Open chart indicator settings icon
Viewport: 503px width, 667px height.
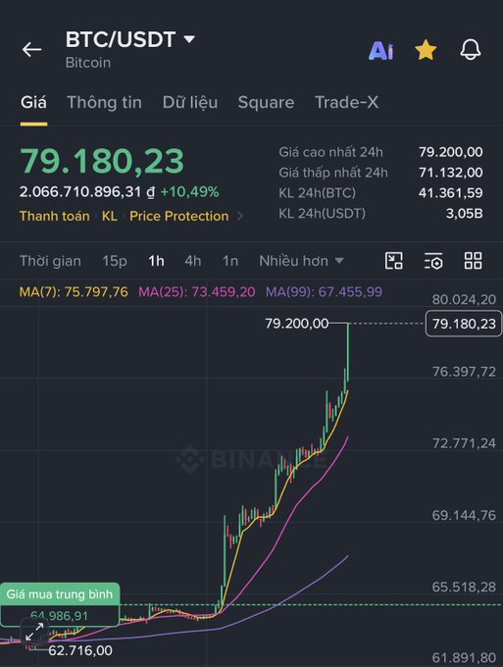pyautogui.click(x=433, y=261)
